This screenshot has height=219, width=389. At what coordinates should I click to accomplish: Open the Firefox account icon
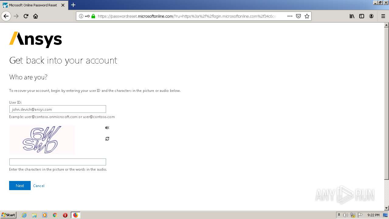371,16
